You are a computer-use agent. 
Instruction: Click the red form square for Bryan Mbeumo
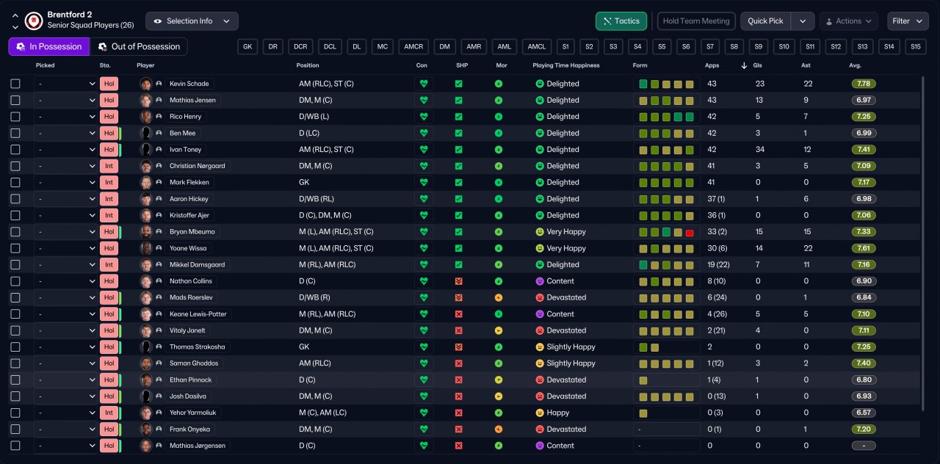coord(690,233)
